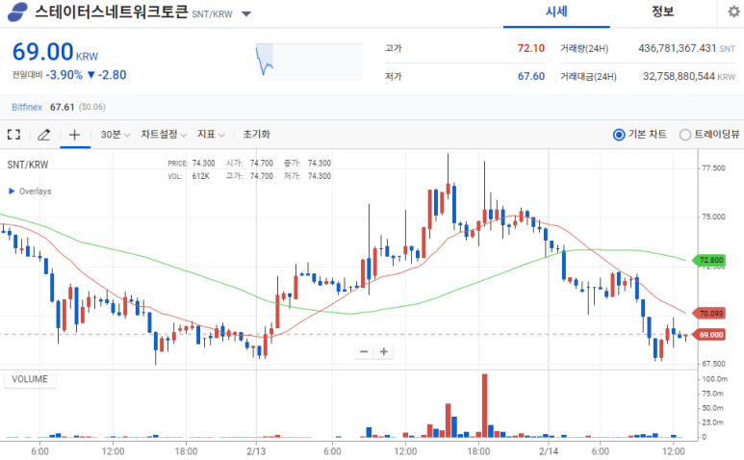Image resolution: width=744 pixels, height=460 pixels.
Task: Click the SNT/KRW chart title label
Action: 28,165
